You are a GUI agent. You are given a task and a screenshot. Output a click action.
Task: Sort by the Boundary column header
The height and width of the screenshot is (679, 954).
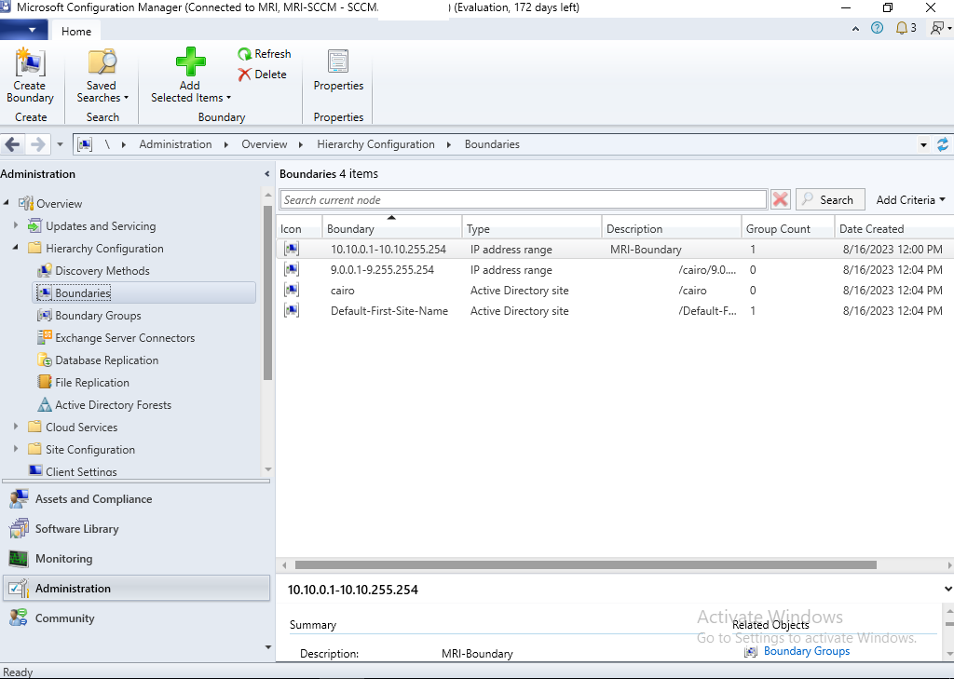tap(392, 229)
